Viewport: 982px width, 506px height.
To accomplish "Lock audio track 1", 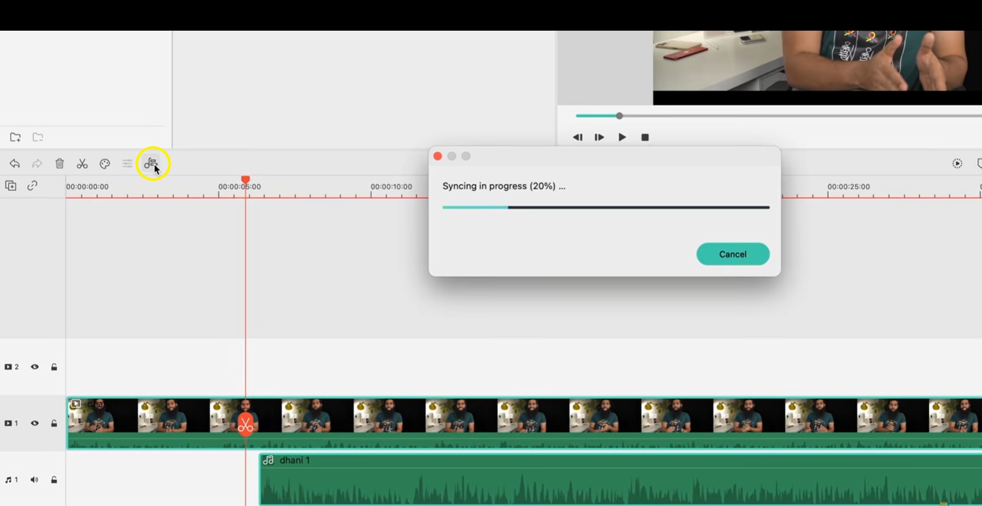I will [x=54, y=480].
